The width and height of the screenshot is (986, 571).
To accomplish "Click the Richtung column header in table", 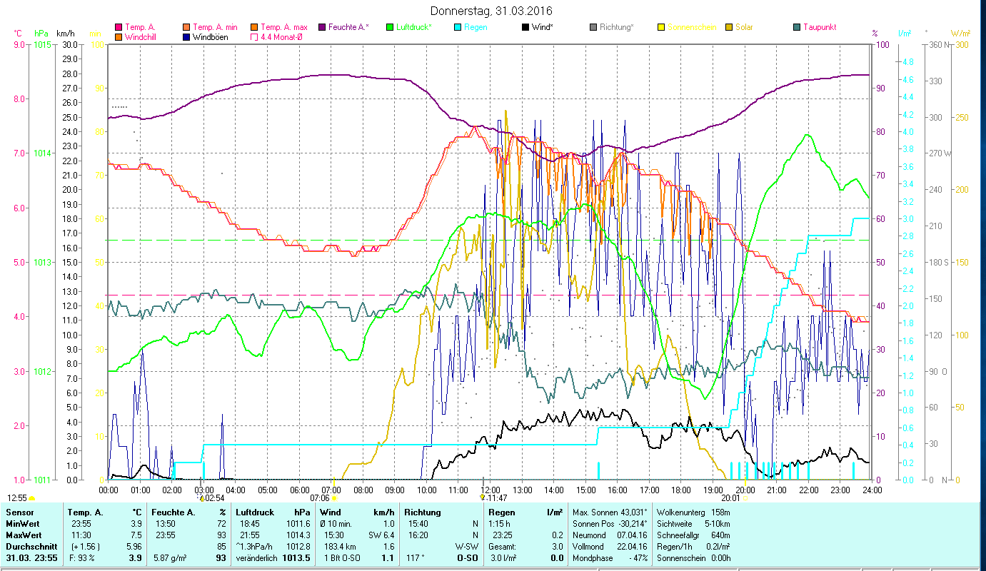I will click(x=423, y=512).
